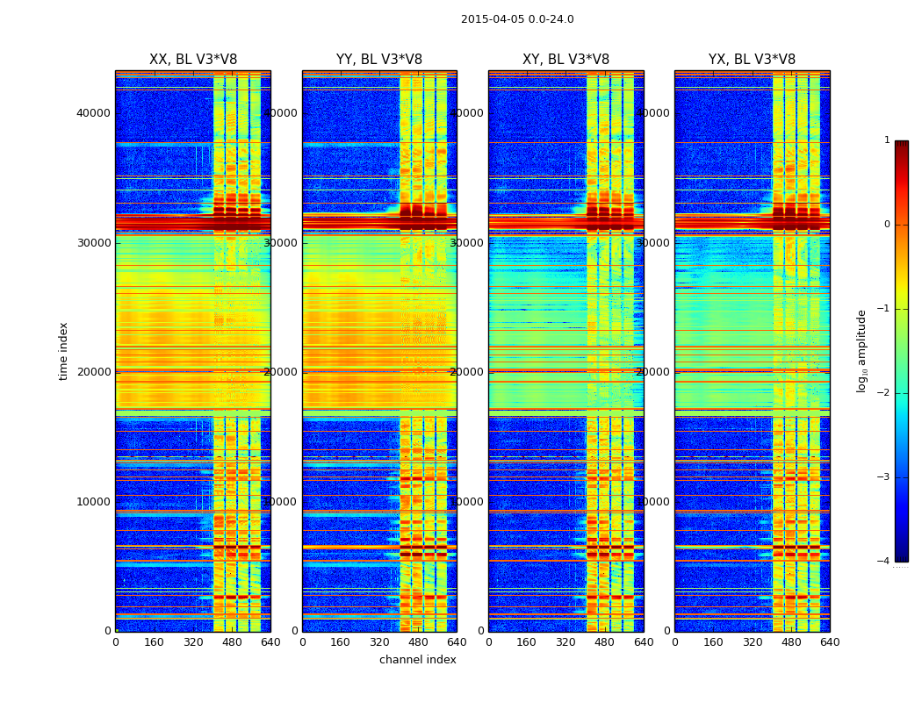
Task: Click the XX spectrogram plot area
Action: pos(193,351)
